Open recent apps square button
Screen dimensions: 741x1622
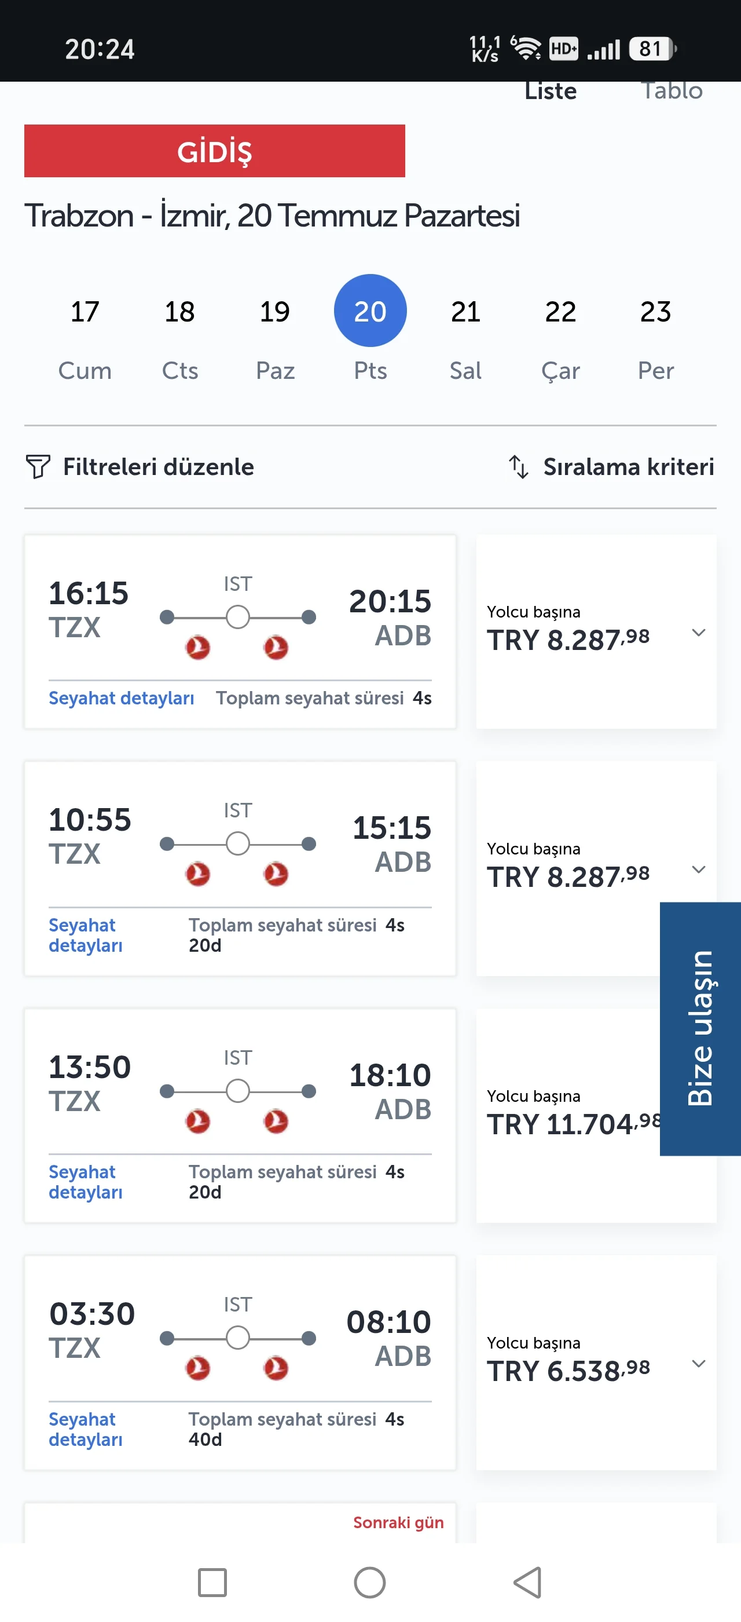tap(212, 1581)
